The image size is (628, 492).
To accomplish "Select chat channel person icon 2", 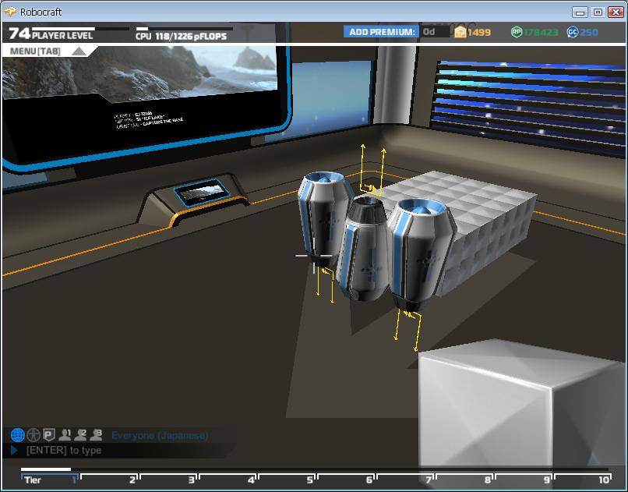I will (x=80, y=435).
